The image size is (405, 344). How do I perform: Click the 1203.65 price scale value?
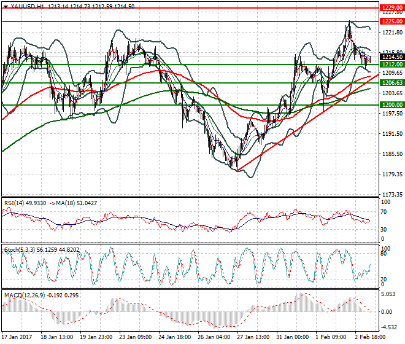pos(392,93)
